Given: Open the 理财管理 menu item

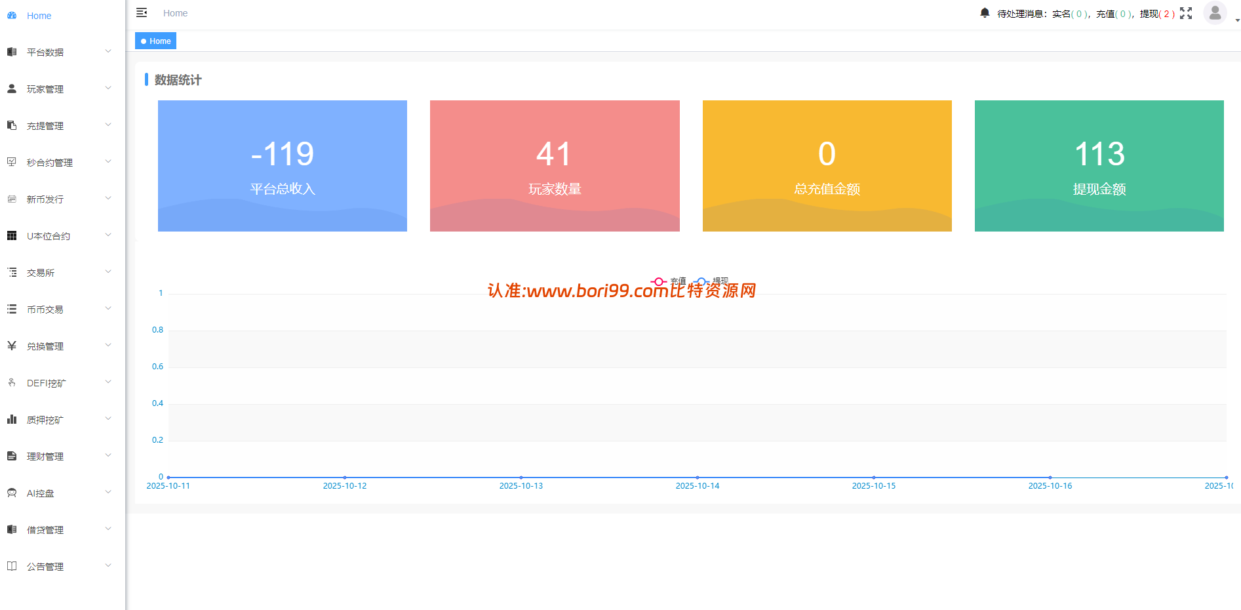Looking at the screenshot, I should [62, 456].
